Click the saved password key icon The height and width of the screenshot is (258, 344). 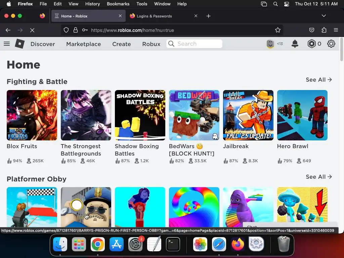(85, 30)
